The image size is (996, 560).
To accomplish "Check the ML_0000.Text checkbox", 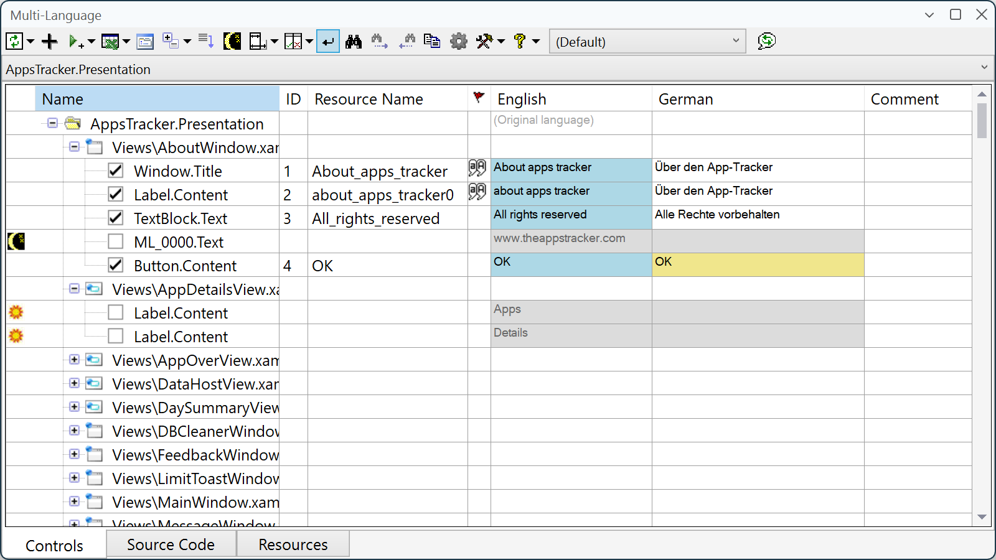I will click(x=116, y=241).
